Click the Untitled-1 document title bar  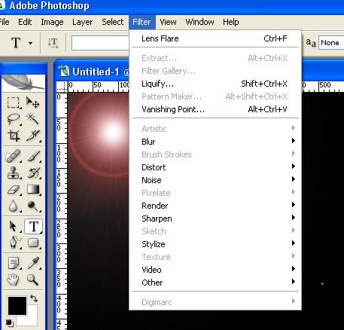pyautogui.click(x=93, y=72)
